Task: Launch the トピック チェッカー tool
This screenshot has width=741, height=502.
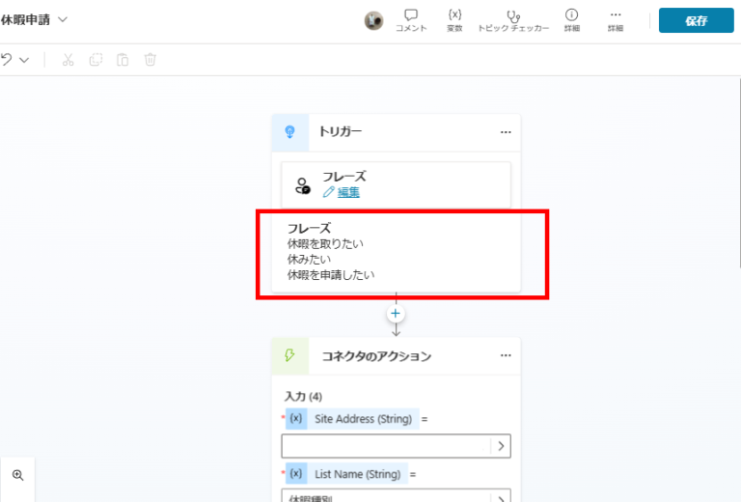Action: [x=513, y=20]
